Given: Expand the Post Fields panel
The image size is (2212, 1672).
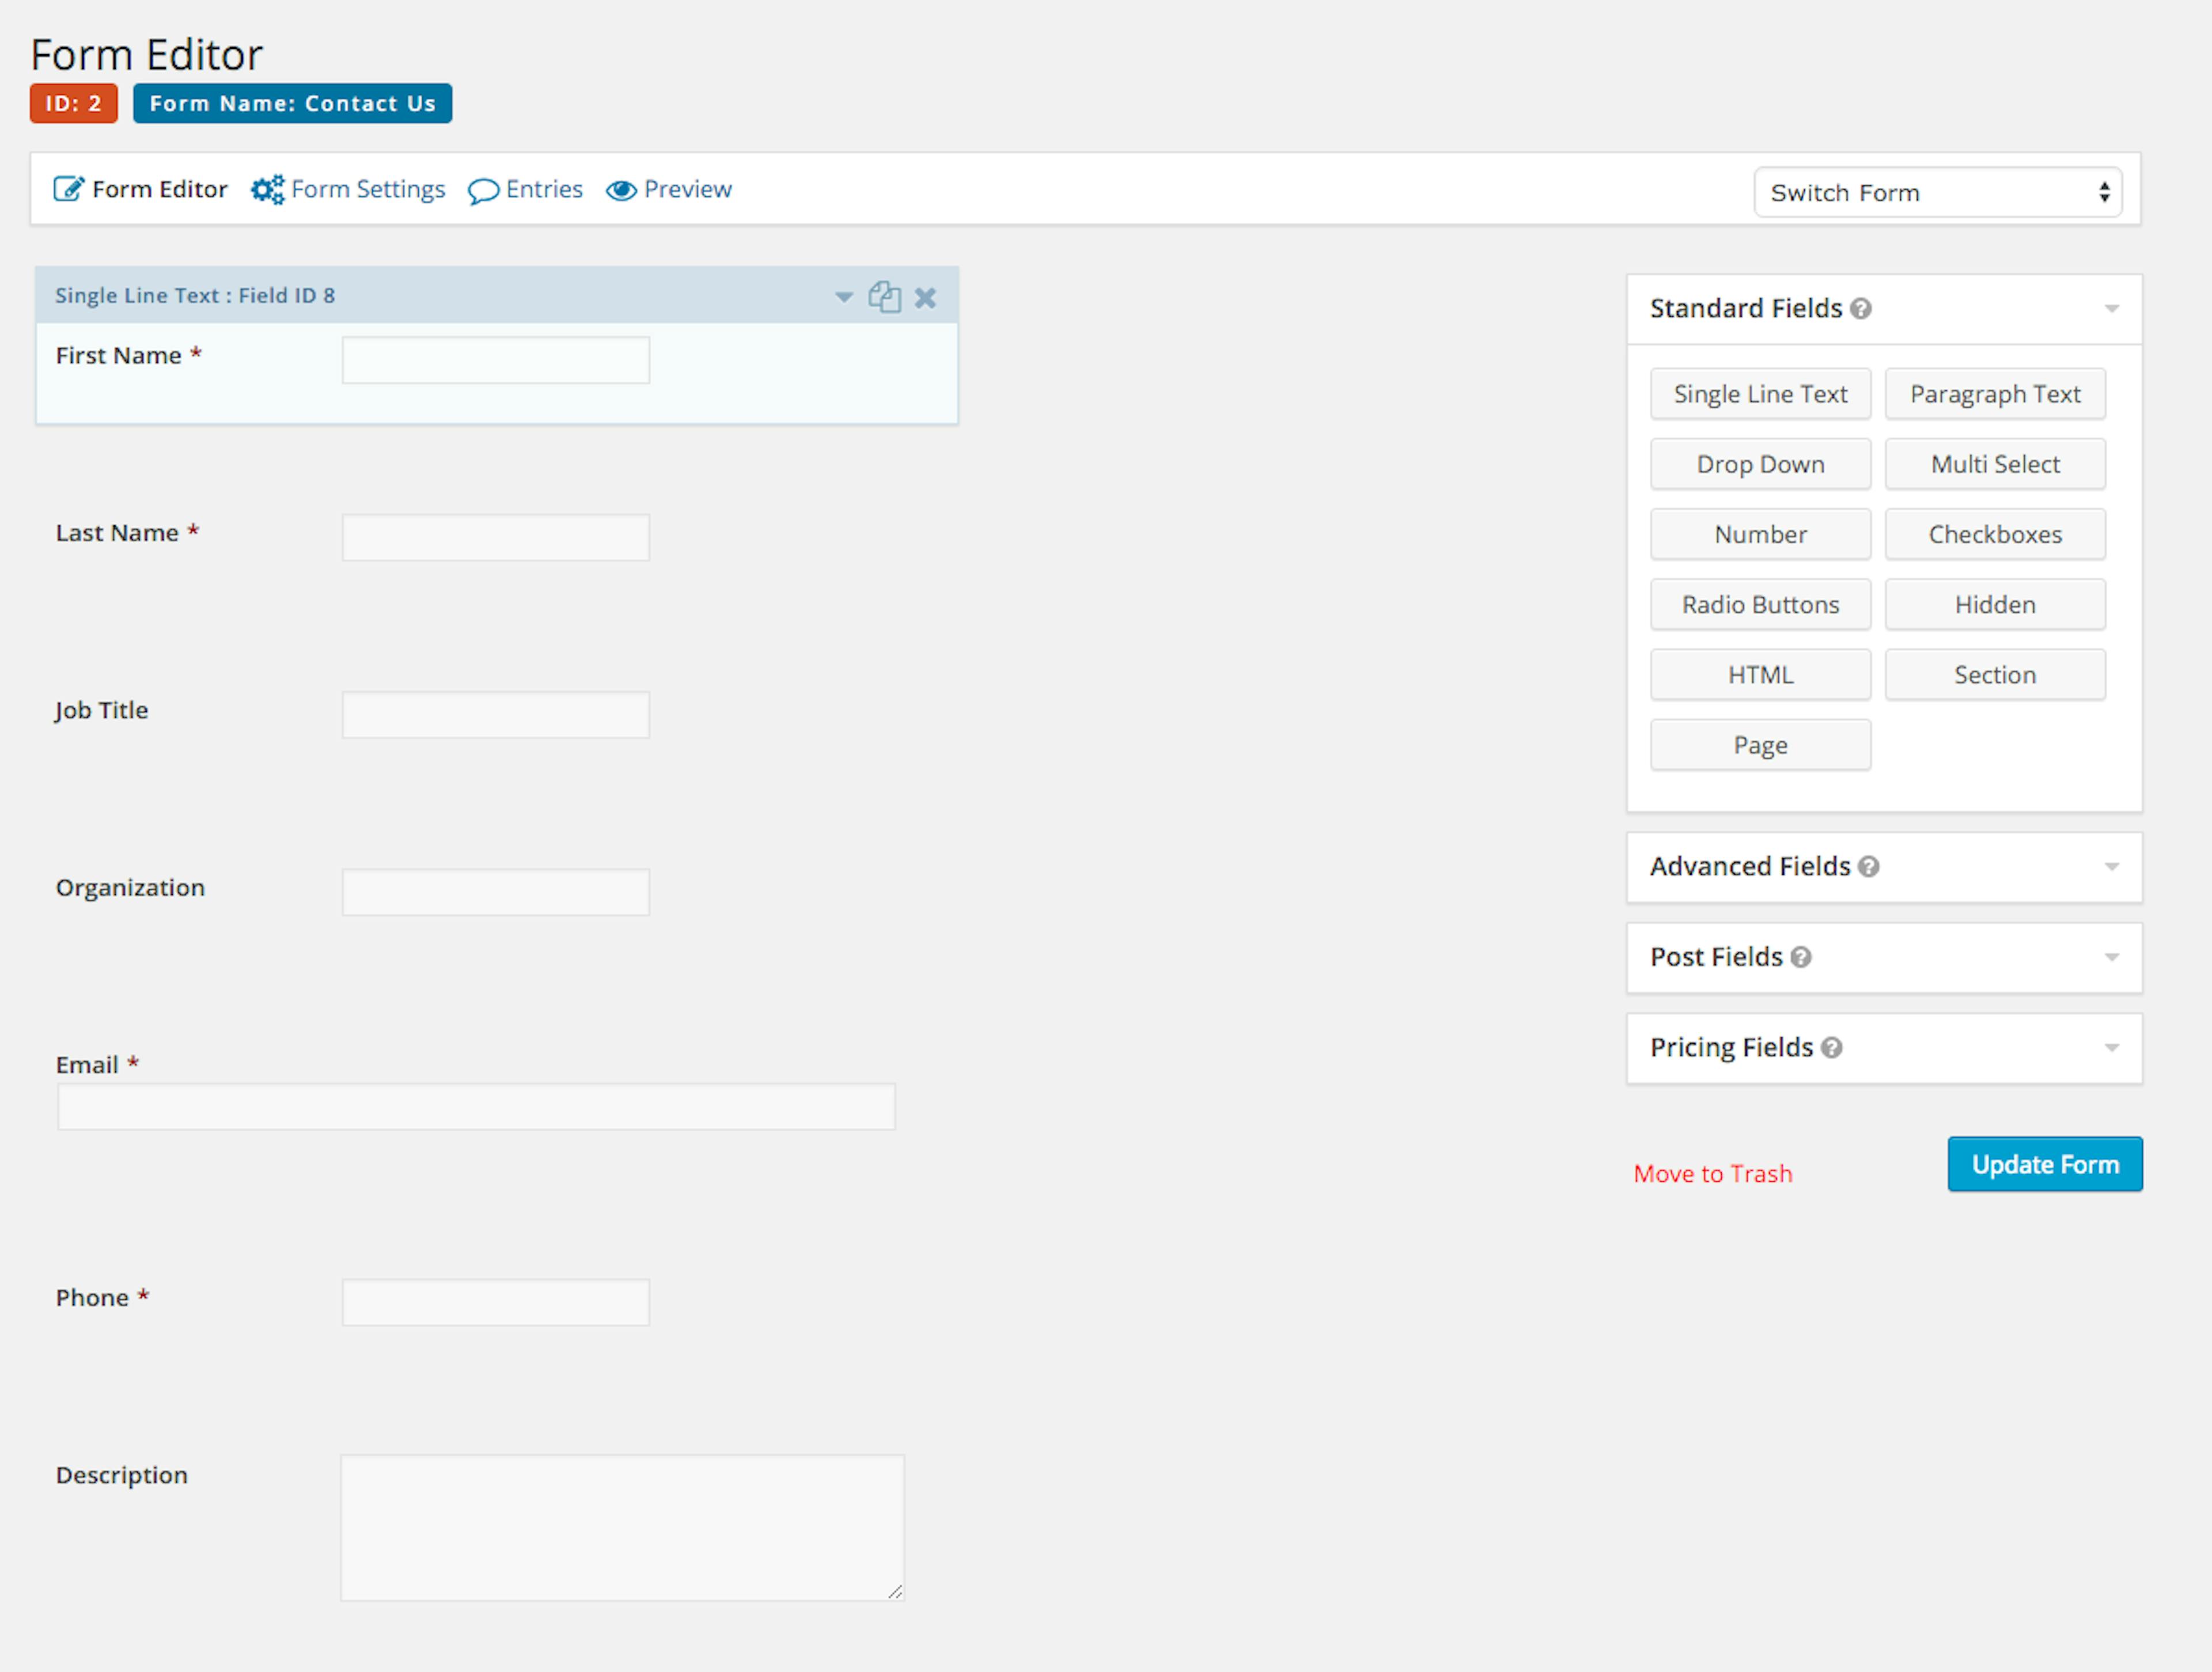Looking at the screenshot, I should click(2111, 958).
